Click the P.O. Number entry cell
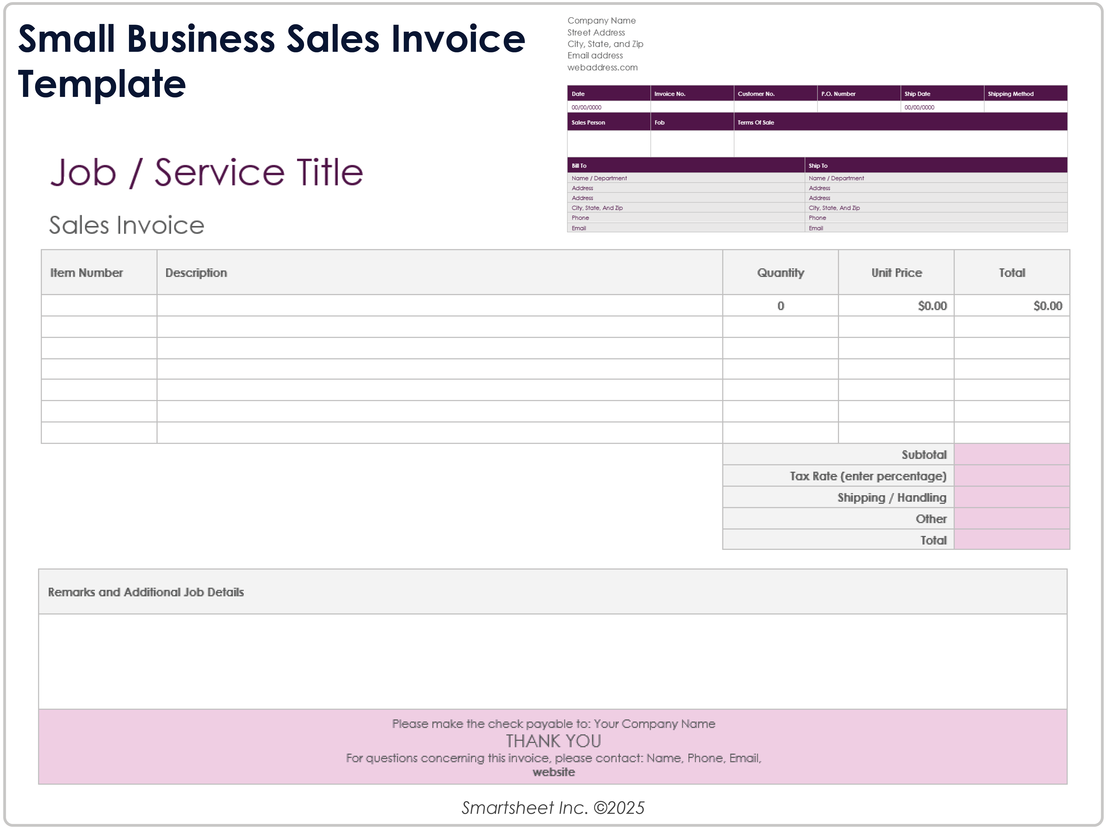Image resolution: width=1107 pixels, height=829 pixels. click(858, 107)
